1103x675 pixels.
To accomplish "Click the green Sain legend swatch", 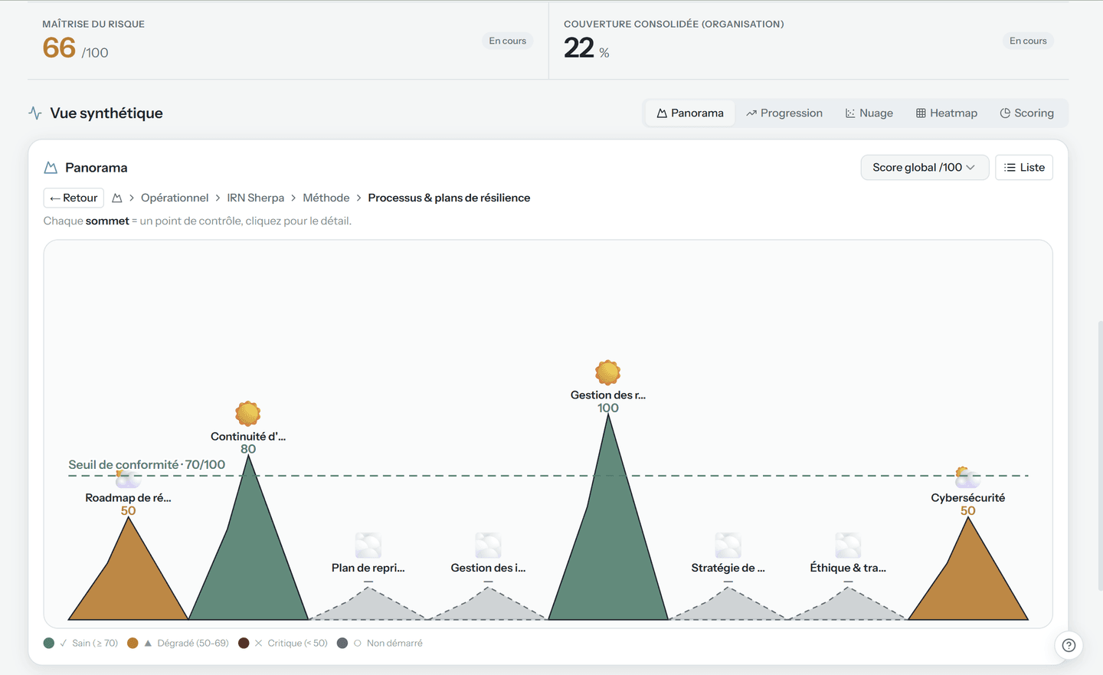I will [x=49, y=643].
